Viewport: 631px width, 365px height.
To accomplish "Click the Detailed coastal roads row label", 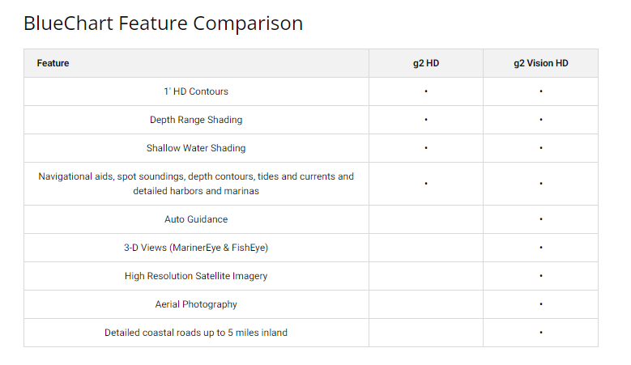I will (196, 333).
